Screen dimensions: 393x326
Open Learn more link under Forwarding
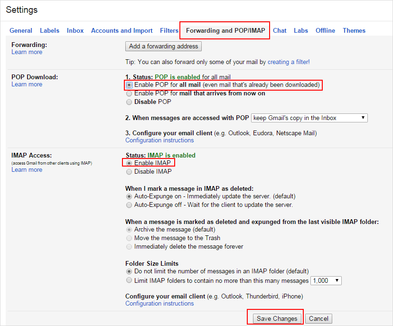pyautogui.click(x=27, y=52)
